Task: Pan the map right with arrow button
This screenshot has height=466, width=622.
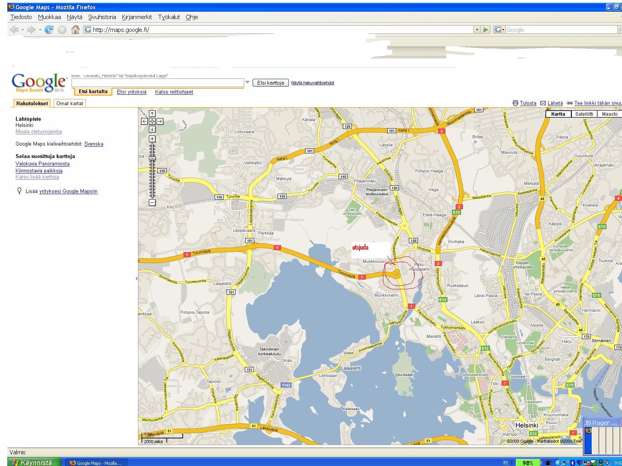Action: tap(160, 121)
